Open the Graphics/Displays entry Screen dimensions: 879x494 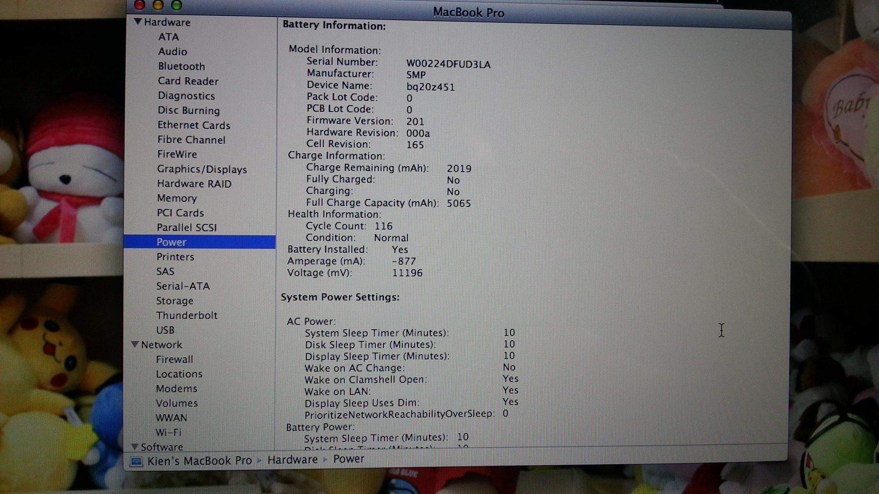coord(202,169)
